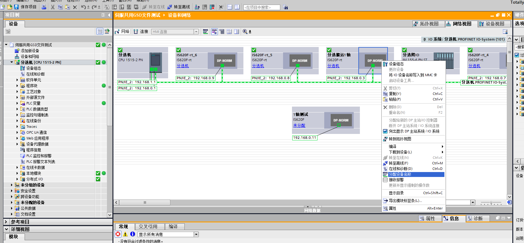
Task: Click the binoculars search icon
Action: (286, 7)
